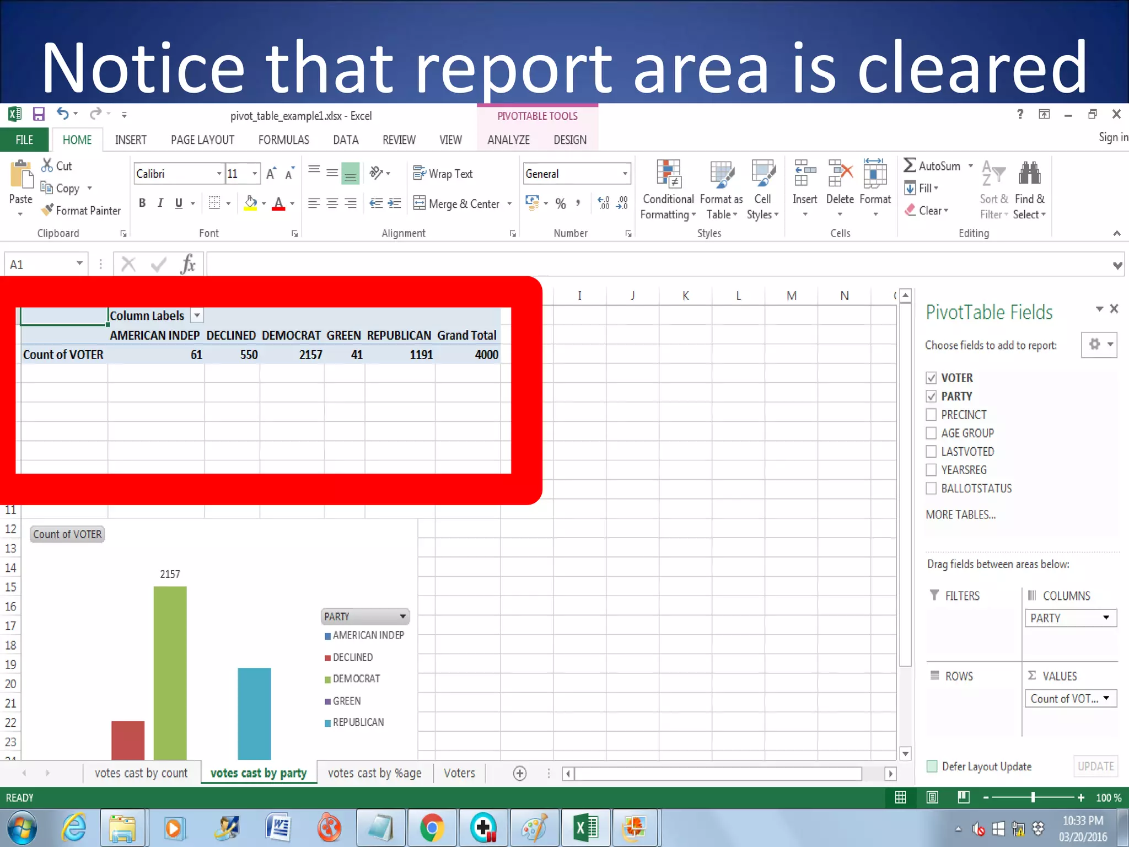
Task: Expand the Name Box dropdown arrow
Action: click(x=79, y=264)
